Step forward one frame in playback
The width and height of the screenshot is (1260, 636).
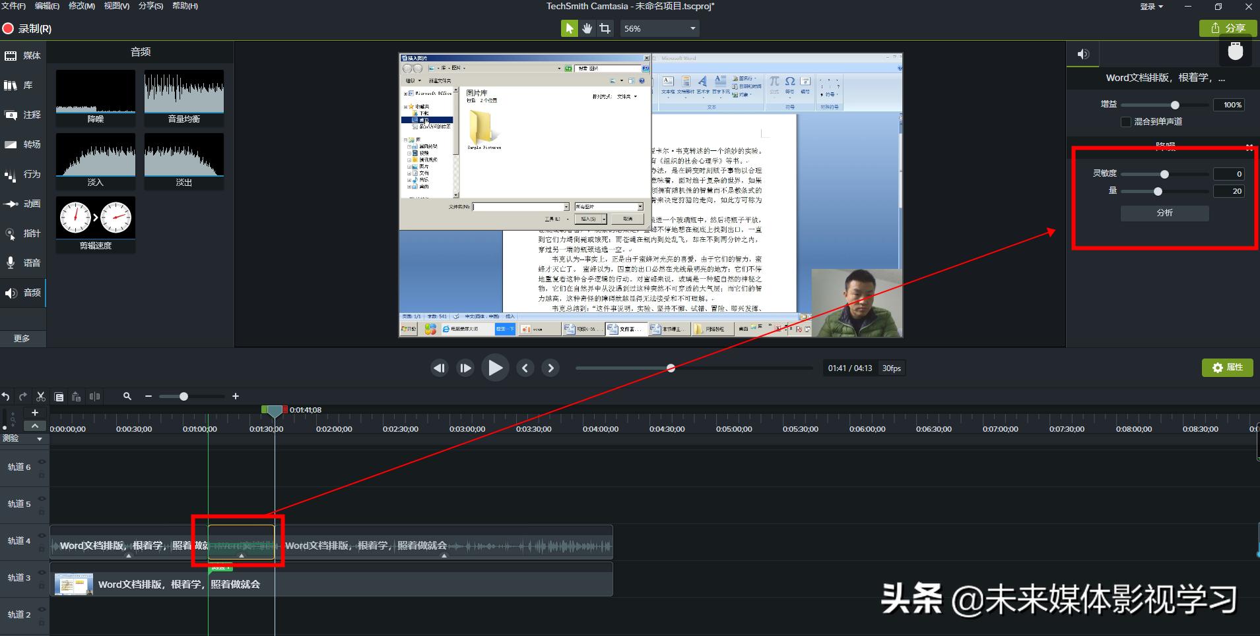[465, 368]
